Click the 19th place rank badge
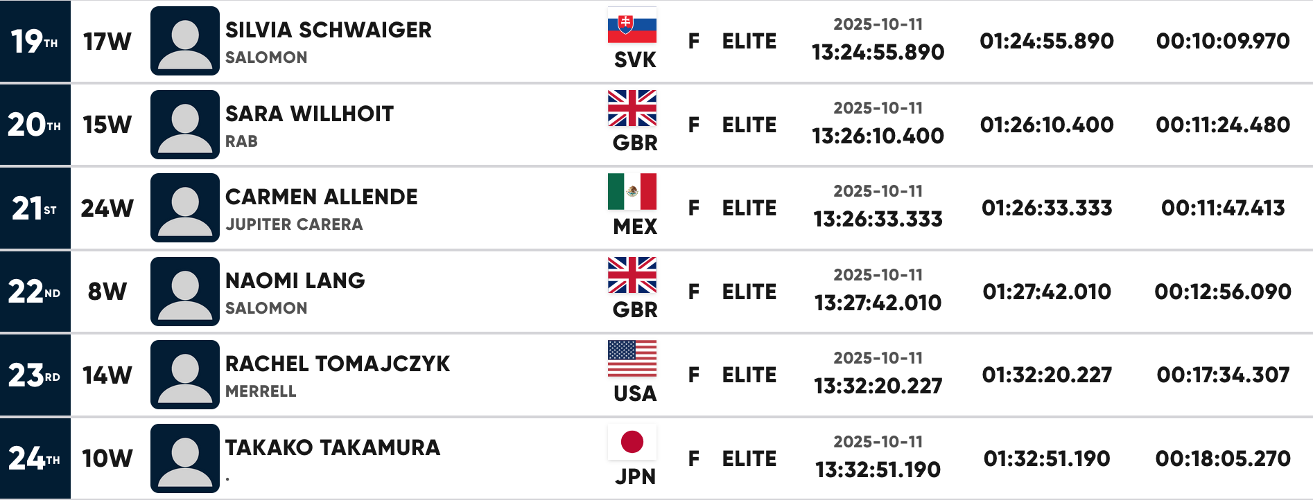Image resolution: width=1313 pixels, height=500 pixels. pos(35,42)
